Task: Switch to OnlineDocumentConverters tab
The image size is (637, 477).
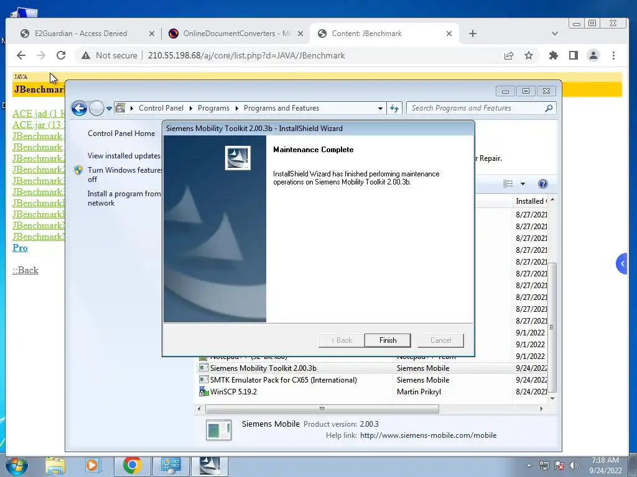Action: [236, 34]
